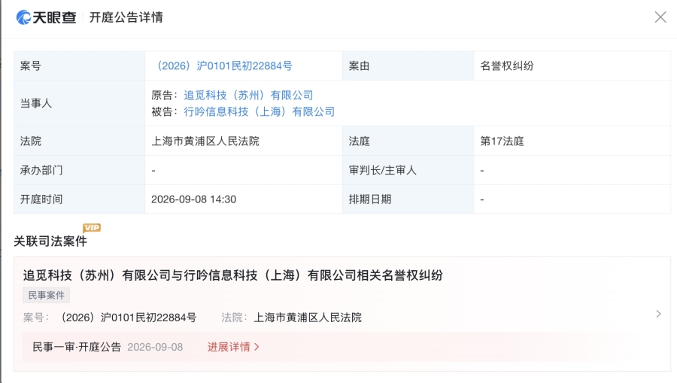Select related case number (2026)沪0101民初22884号
Screen dimensions: 677x383
pos(126,318)
